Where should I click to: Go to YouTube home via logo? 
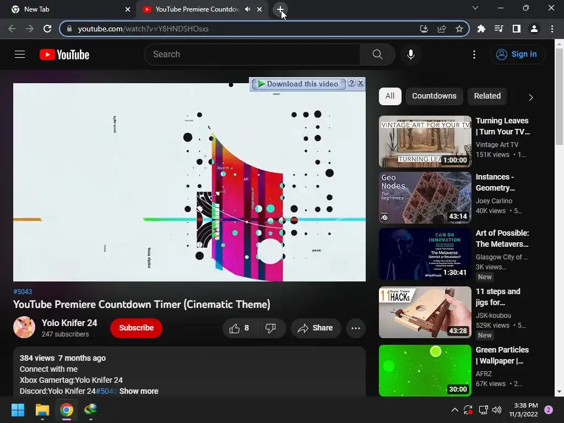(x=64, y=55)
